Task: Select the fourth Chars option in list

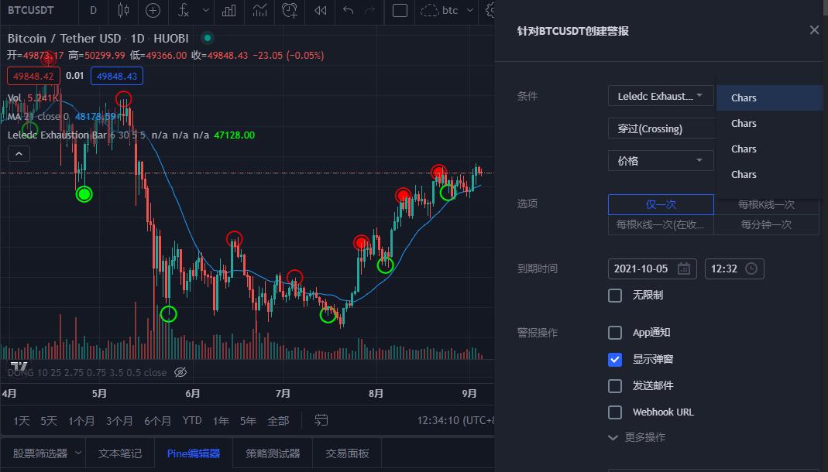Action: (769, 174)
